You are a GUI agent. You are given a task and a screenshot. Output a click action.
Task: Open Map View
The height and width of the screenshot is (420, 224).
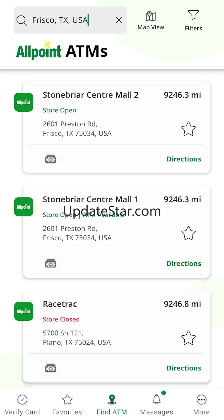tap(151, 21)
